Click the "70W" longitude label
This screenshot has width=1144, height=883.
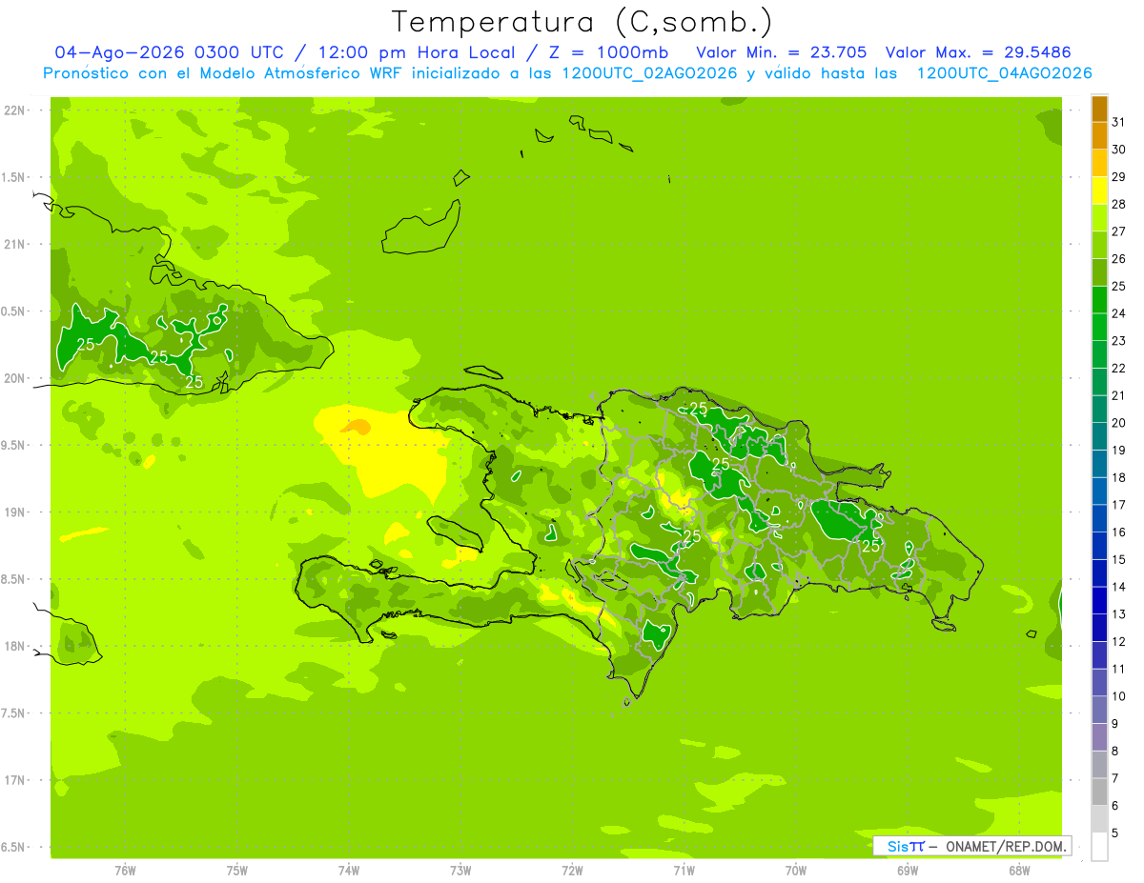click(x=796, y=871)
